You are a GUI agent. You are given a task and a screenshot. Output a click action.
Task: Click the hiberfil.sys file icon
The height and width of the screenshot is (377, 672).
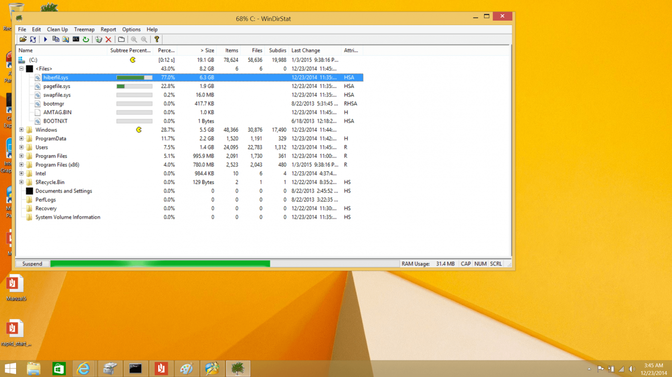(x=38, y=77)
